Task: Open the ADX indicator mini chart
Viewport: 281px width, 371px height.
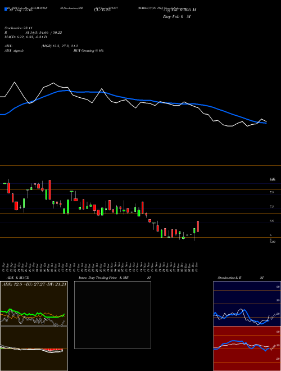Action: (34, 304)
